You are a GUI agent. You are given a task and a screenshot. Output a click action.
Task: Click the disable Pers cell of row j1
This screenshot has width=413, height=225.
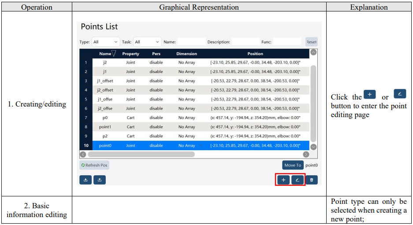point(156,72)
